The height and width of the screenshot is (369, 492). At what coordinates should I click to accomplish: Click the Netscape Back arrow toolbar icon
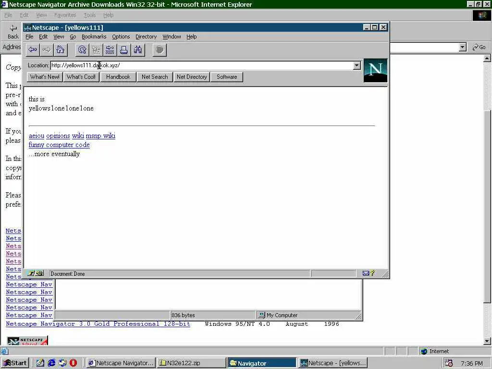(33, 49)
